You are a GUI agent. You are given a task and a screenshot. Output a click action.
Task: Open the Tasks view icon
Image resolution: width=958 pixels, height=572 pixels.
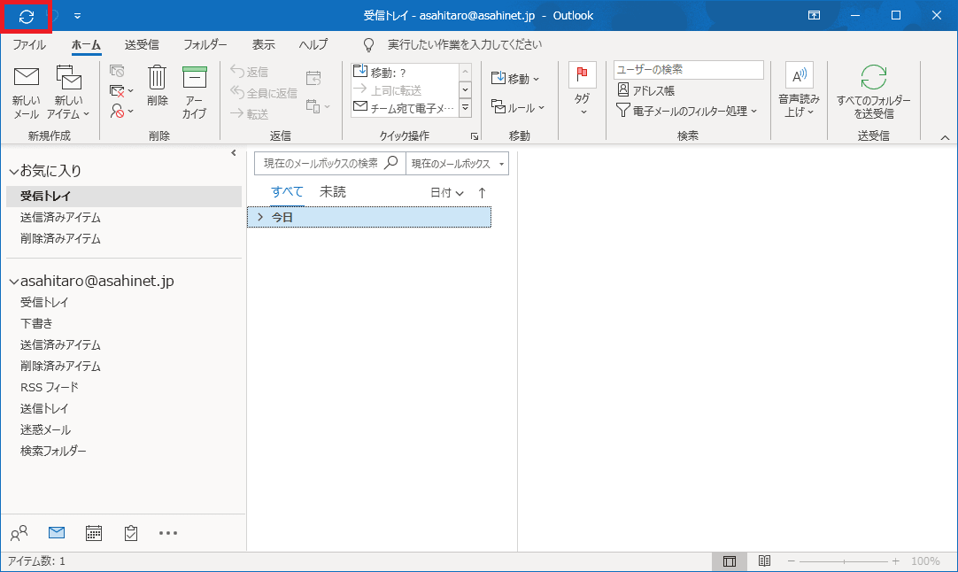pos(131,533)
